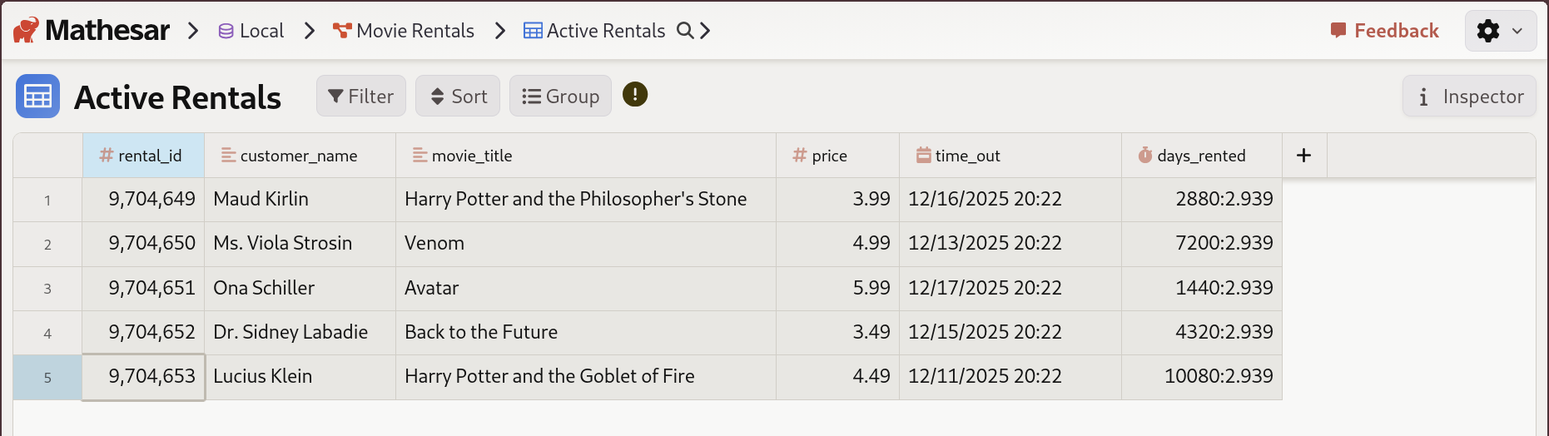Add a new column with plus icon
Image resolution: width=1549 pixels, height=436 pixels.
(1304, 156)
